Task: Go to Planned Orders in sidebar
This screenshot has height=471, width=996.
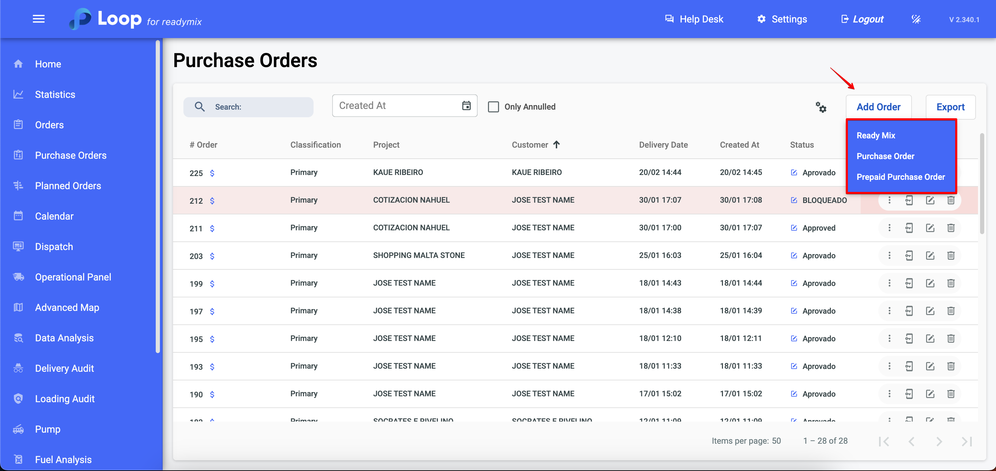Action: click(x=68, y=186)
